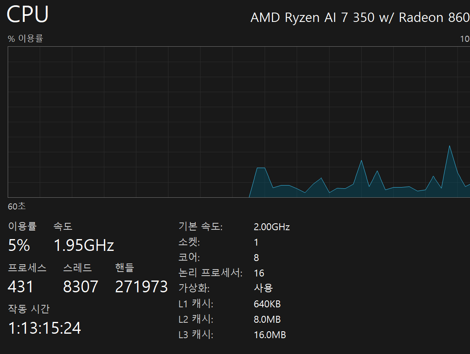The width and height of the screenshot is (470, 354).
Task: Click the 소켓 label
Action: click(x=189, y=242)
